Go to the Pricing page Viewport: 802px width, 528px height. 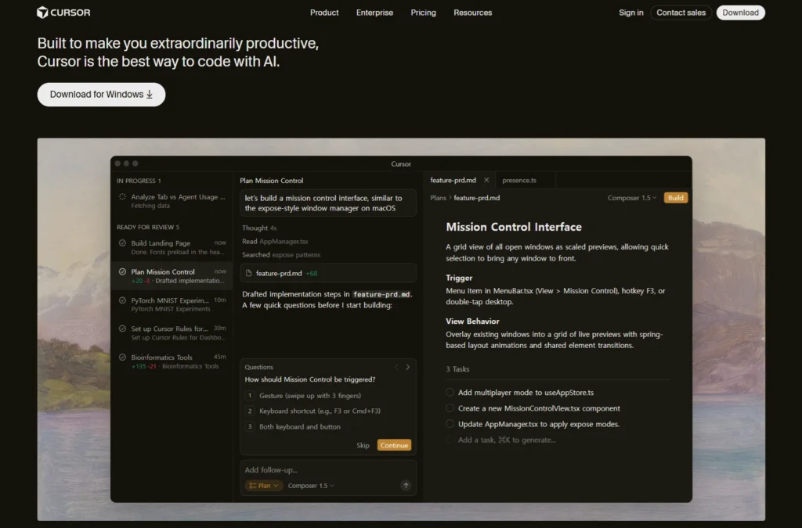(x=423, y=13)
